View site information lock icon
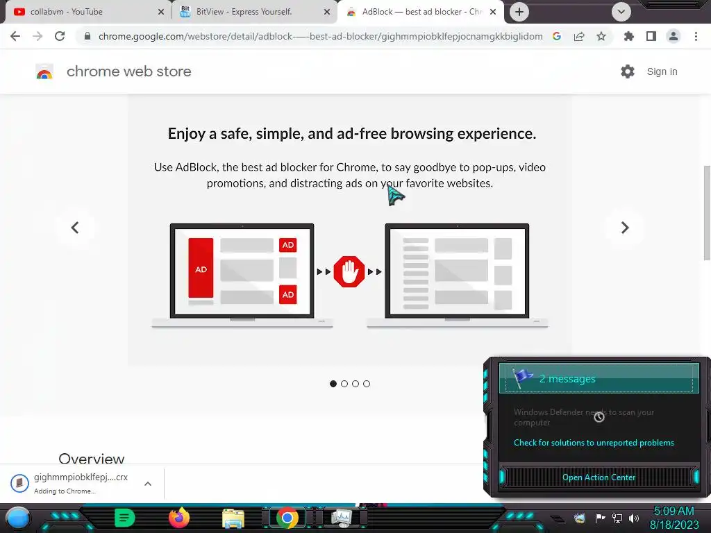The image size is (711, 533). (x=87, y=36)
